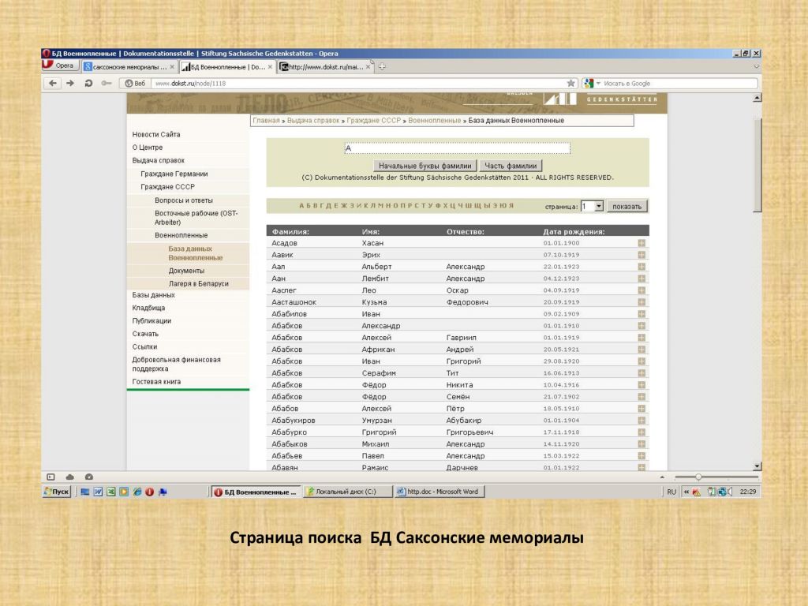Click the Opera Link cloud icon
This screenshot has width=808, height=606.
pos(70,477)
